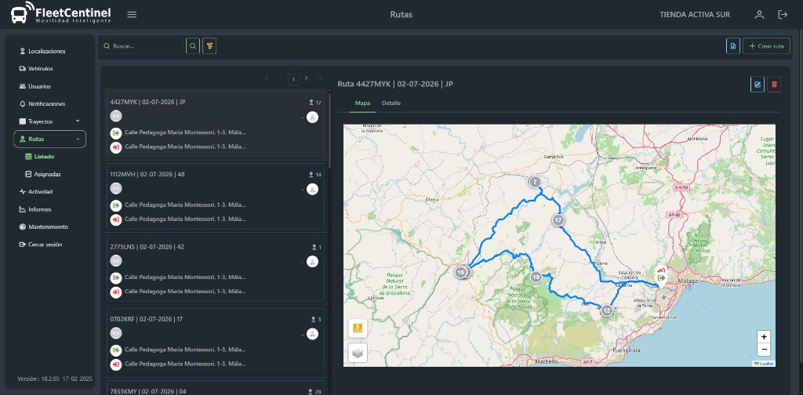The width and height of the screenshot is (803, 395).
Task: Click the passenger count icon on 1112MVH card
Action: 311,175
